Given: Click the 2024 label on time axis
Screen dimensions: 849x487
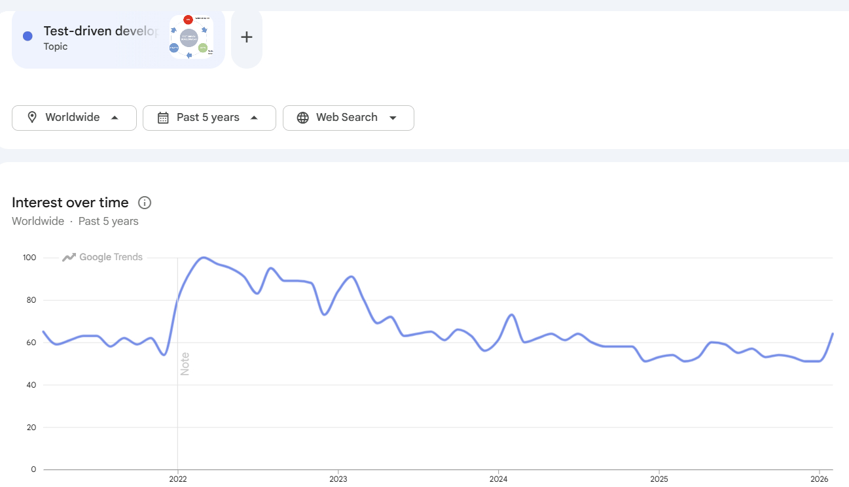Looking at the screenshot, I should [498, 478].
